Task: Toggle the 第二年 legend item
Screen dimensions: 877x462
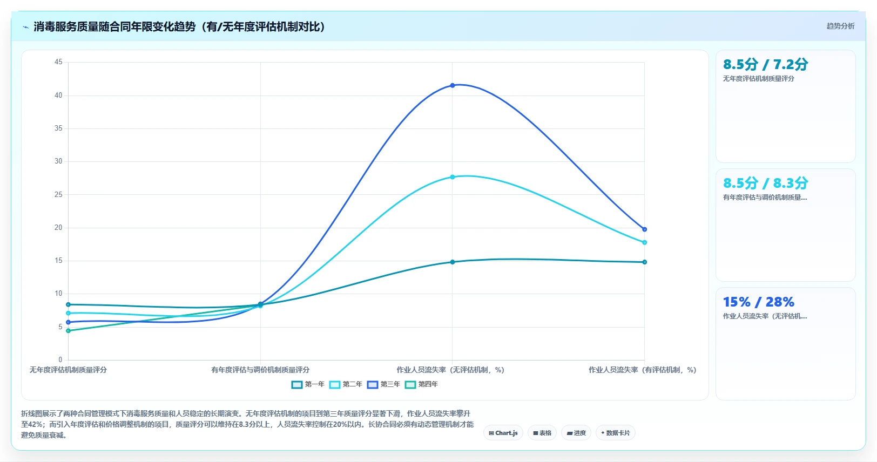Action: click(346, 384)
